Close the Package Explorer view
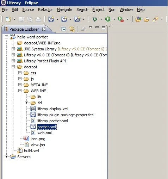The image size is (168, 179). (x=44, y=29)
